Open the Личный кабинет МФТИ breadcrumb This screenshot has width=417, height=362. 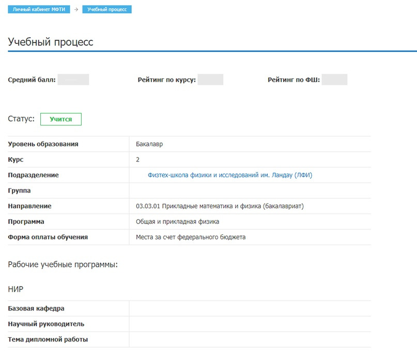pyautogui.click(x=39, y=9)
